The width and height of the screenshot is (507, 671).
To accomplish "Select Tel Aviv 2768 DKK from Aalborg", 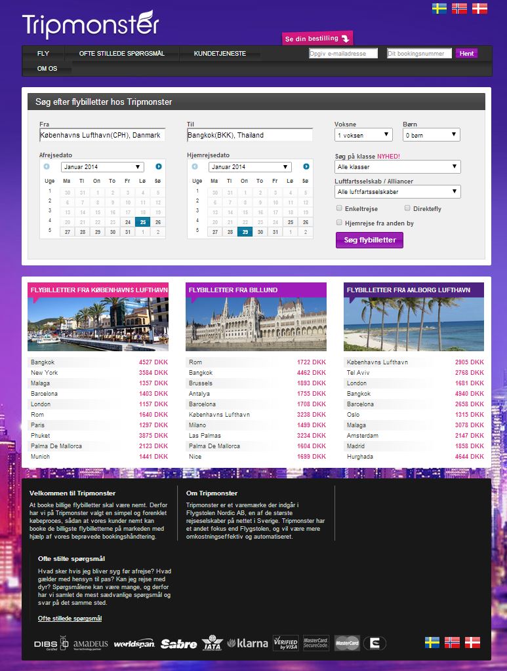I will (415, 373).
